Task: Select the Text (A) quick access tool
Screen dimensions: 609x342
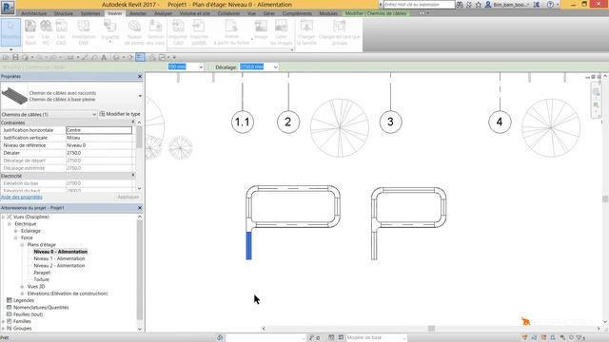Action: [104, 57]
